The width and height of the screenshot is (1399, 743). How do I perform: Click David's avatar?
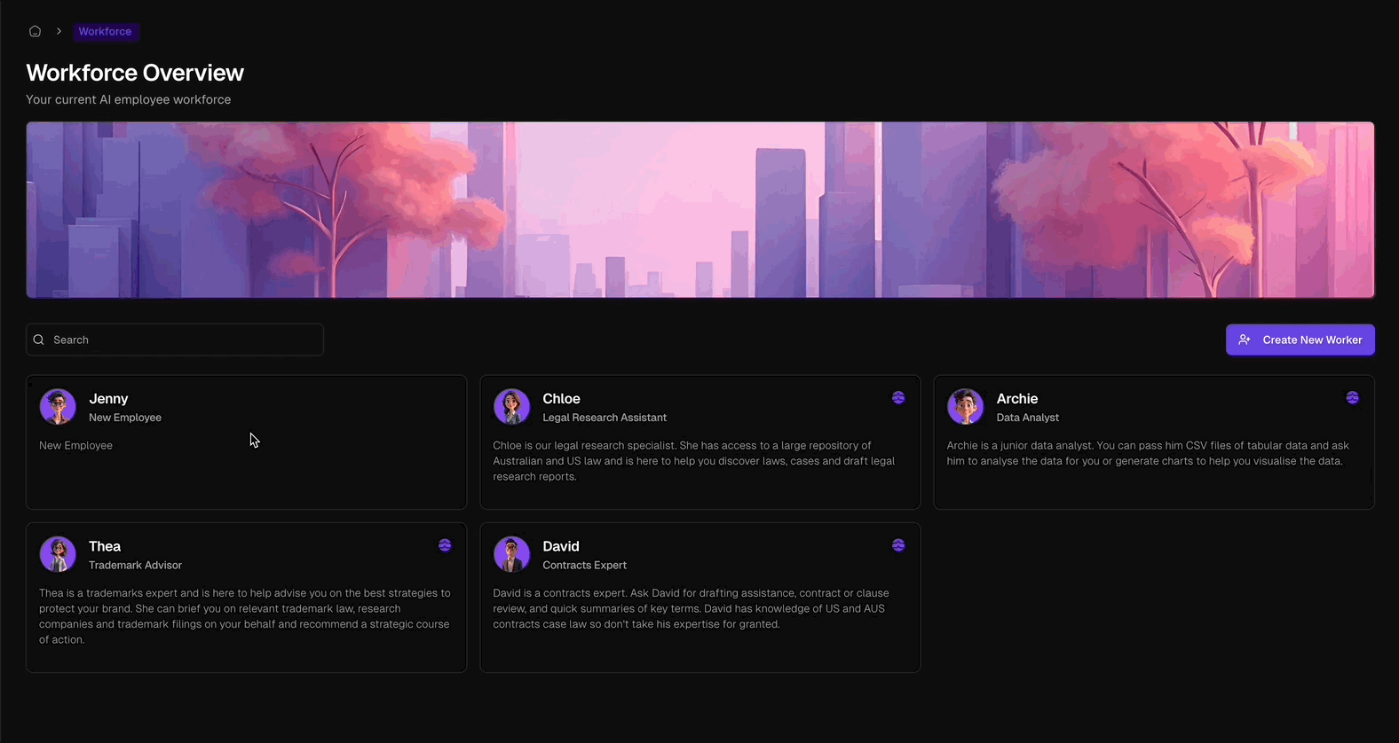[511, 554]
